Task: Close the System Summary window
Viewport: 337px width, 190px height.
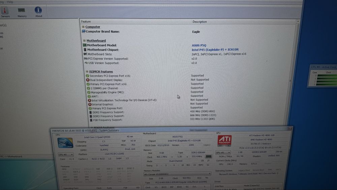Action: 290,128
